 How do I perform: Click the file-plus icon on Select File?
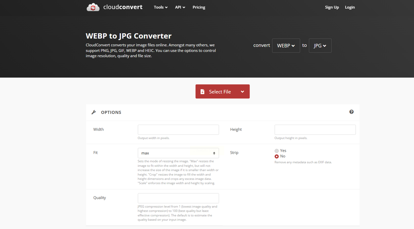click(202, 92)
